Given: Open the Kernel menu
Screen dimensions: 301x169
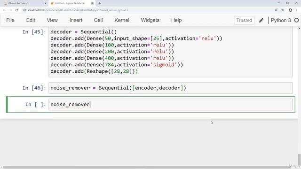Looking at the screenshot, I should coord(122,20).
